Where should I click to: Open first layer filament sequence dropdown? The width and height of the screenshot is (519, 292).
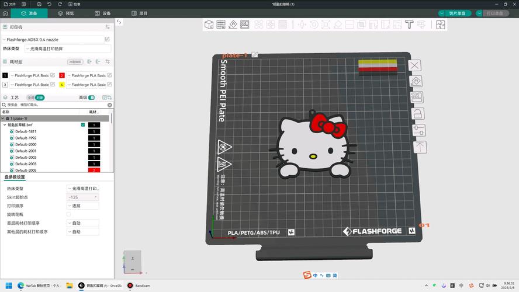tap(83, 223)
